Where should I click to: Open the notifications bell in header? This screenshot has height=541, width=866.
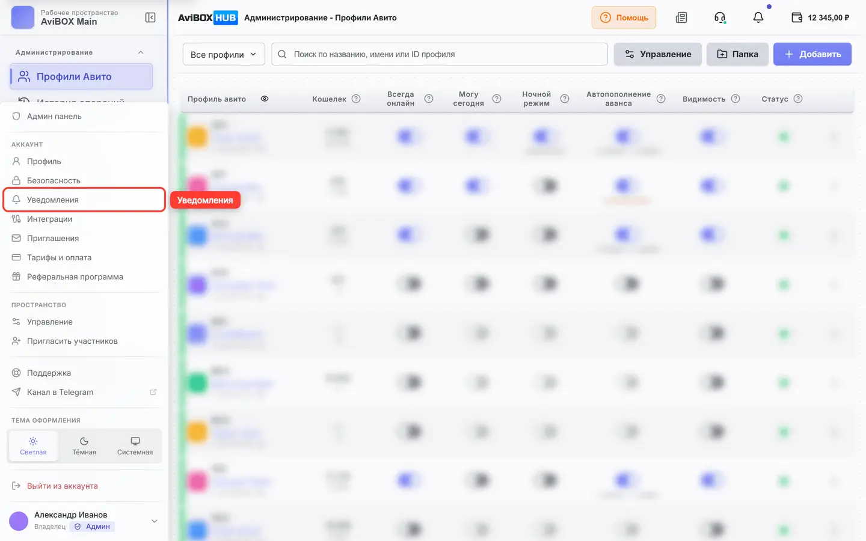click(x=758, y=17)
